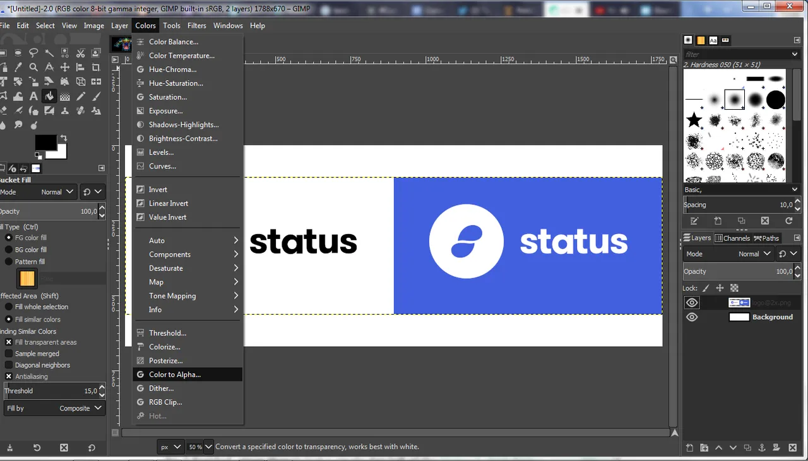Open the brush filter dropdown arrow
Image resolution: width=808 pixels, height=461 pixels.
click(x=795, y=54)
